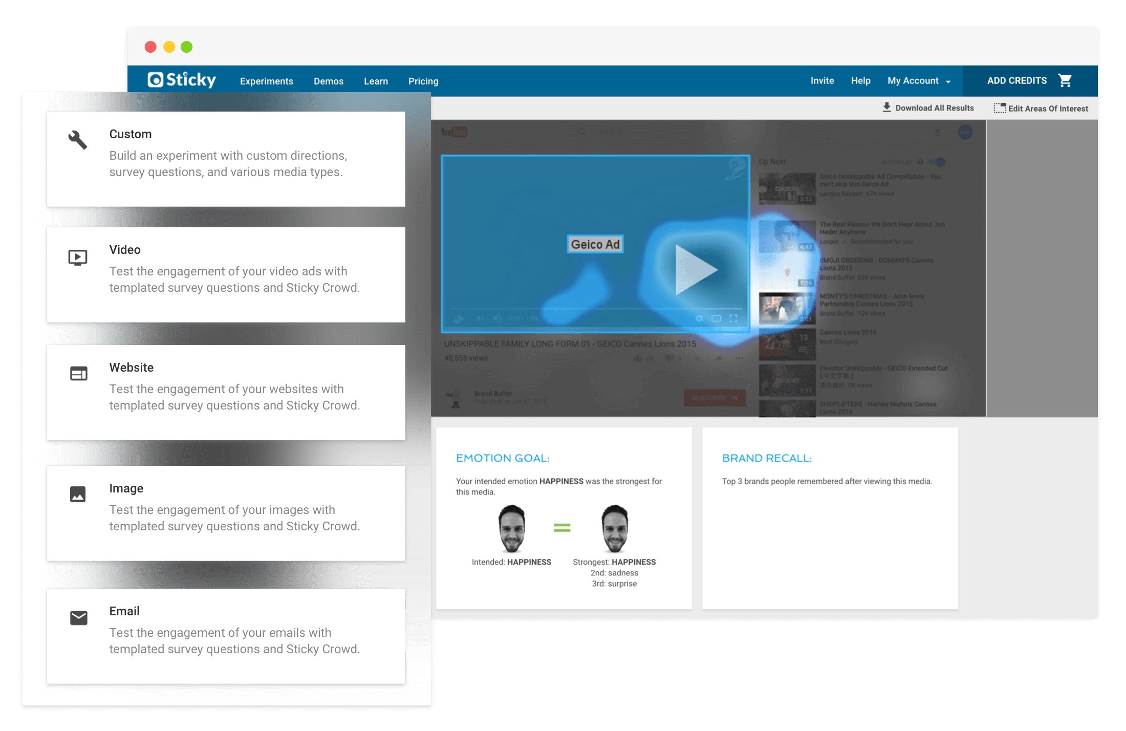Open the MONTY'S CHRISTMAS video thumbnail
This screenshot has width=1126, height=731.
pyautogui.click(x=787, y=308)
